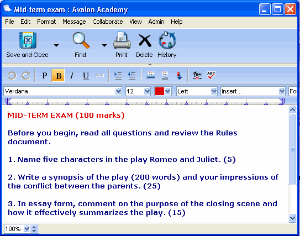Click the red text color swatch

click(x=160, y=91)
